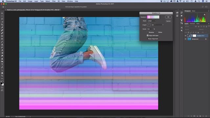The image size is (210, 118).
Task: Open macOS Spotlight search icon
Action: click(199, 1)
